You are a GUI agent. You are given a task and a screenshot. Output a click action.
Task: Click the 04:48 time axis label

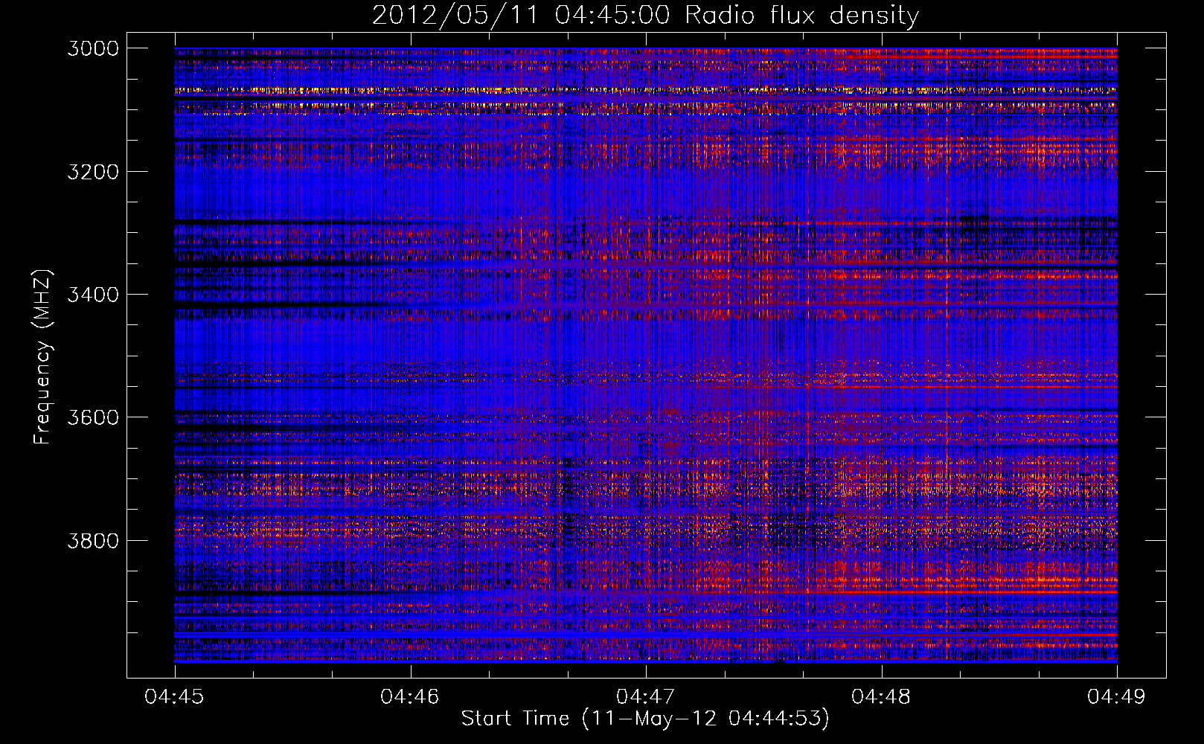point(882,696)
